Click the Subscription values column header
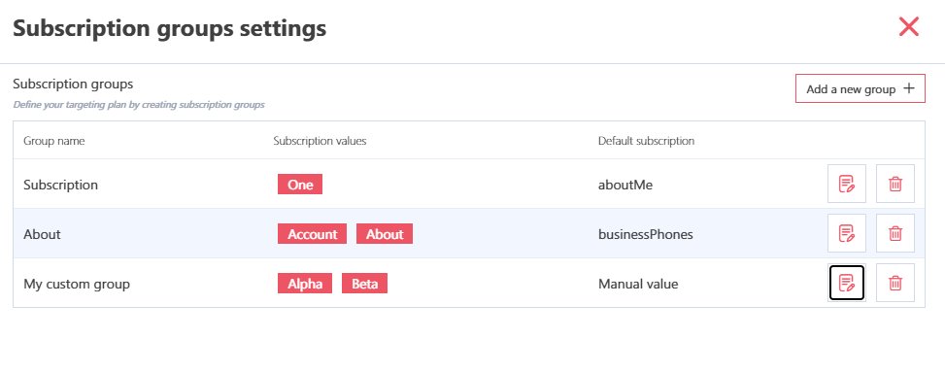The height and width of the screenshot is (373, 945). (x=321, y=141)
